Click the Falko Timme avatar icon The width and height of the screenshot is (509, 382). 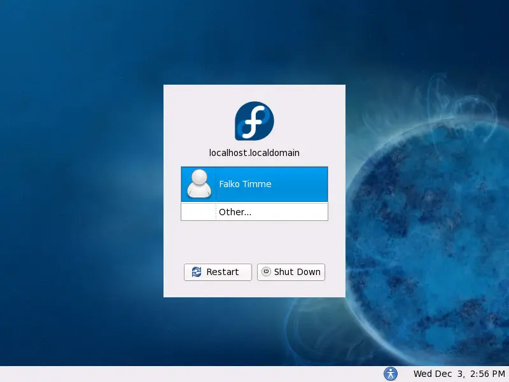click(x=199, y=183)
